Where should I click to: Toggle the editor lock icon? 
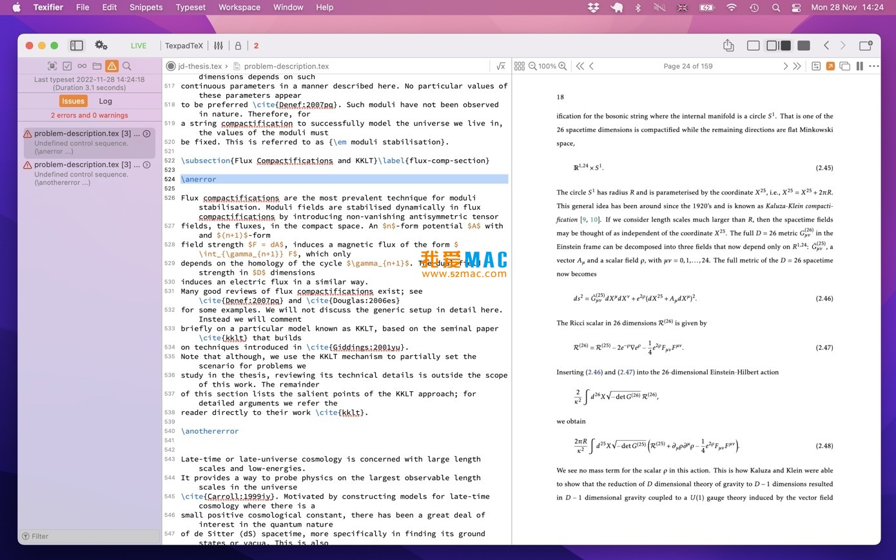point(237,45)
